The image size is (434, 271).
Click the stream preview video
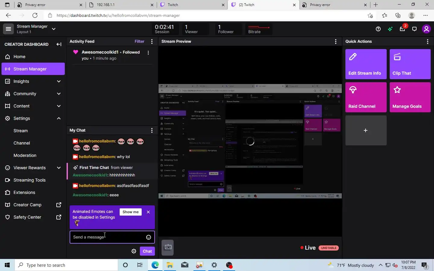[x=250, y=141]
